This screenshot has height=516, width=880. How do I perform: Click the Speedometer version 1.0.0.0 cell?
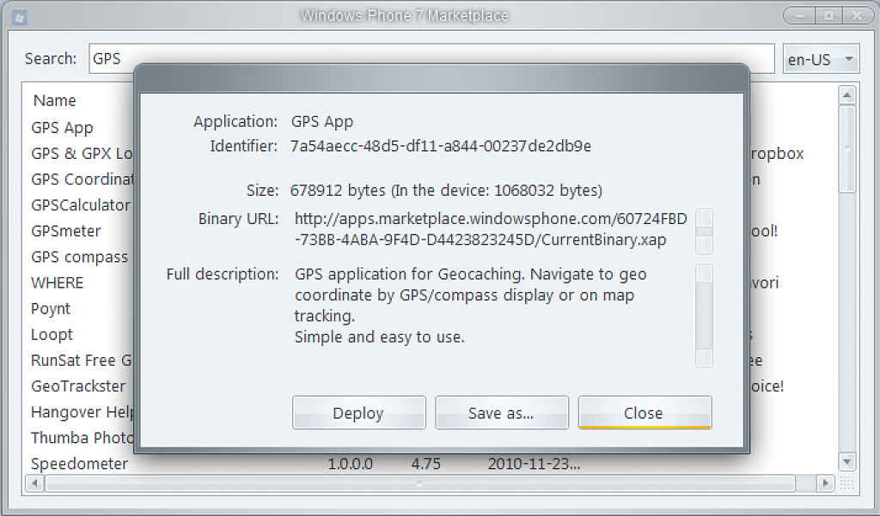click(x=351, y=464)
